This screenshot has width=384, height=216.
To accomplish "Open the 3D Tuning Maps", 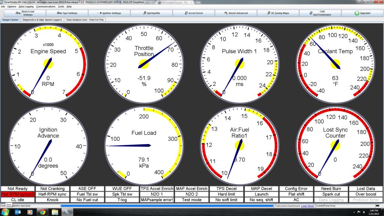I will pos(278,13).
